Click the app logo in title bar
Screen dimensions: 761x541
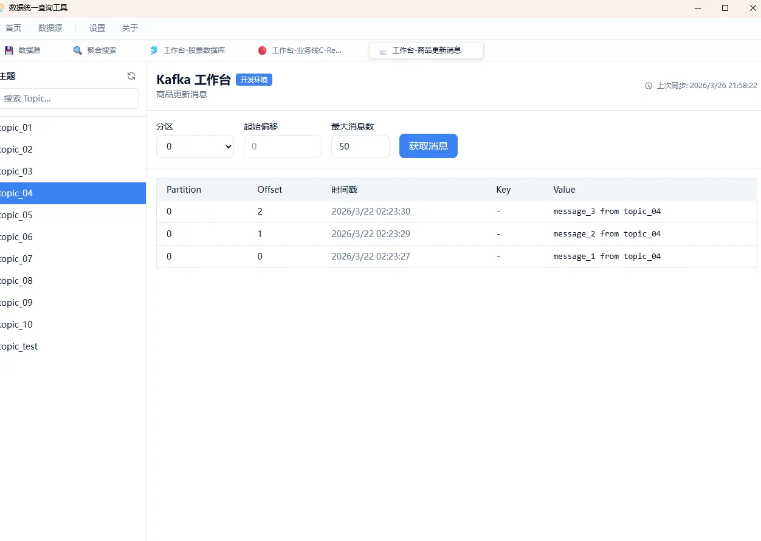pyautogui.click(x=2, y=8)
